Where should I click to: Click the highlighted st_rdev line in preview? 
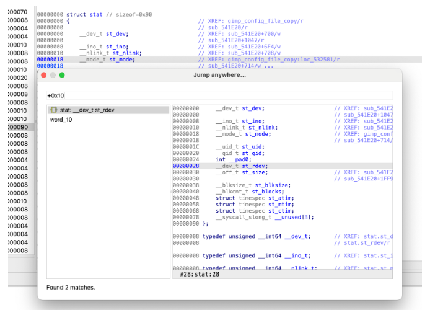click(242, 166)
